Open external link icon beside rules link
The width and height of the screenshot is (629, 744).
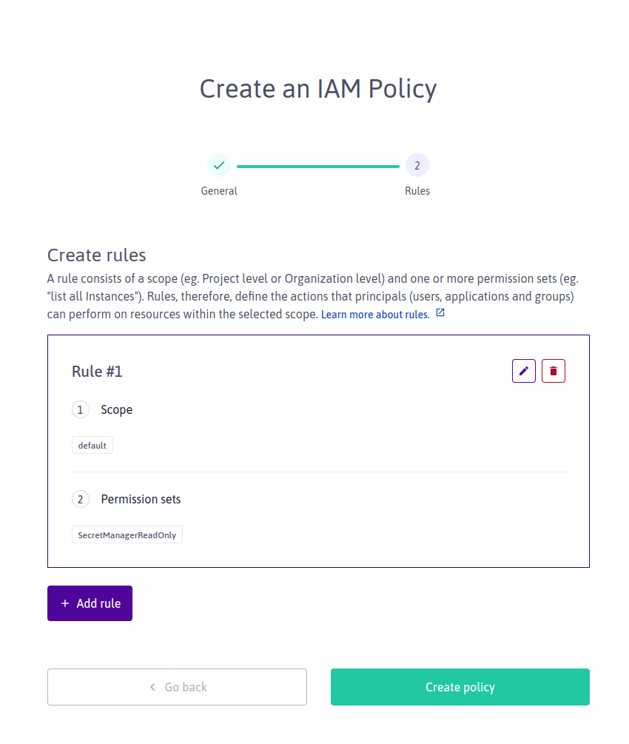tap(440, 312)
